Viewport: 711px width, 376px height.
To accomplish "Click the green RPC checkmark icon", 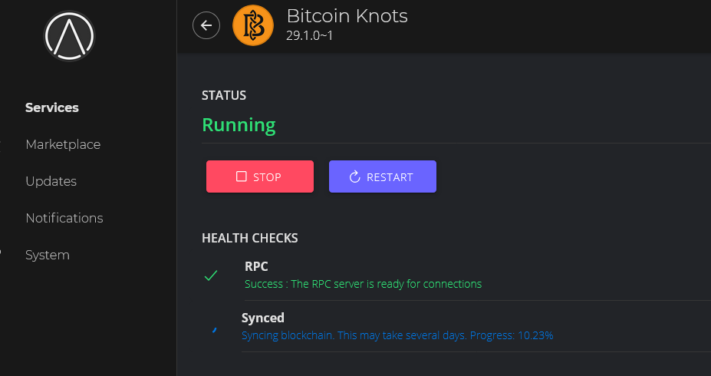I will 211,275.
